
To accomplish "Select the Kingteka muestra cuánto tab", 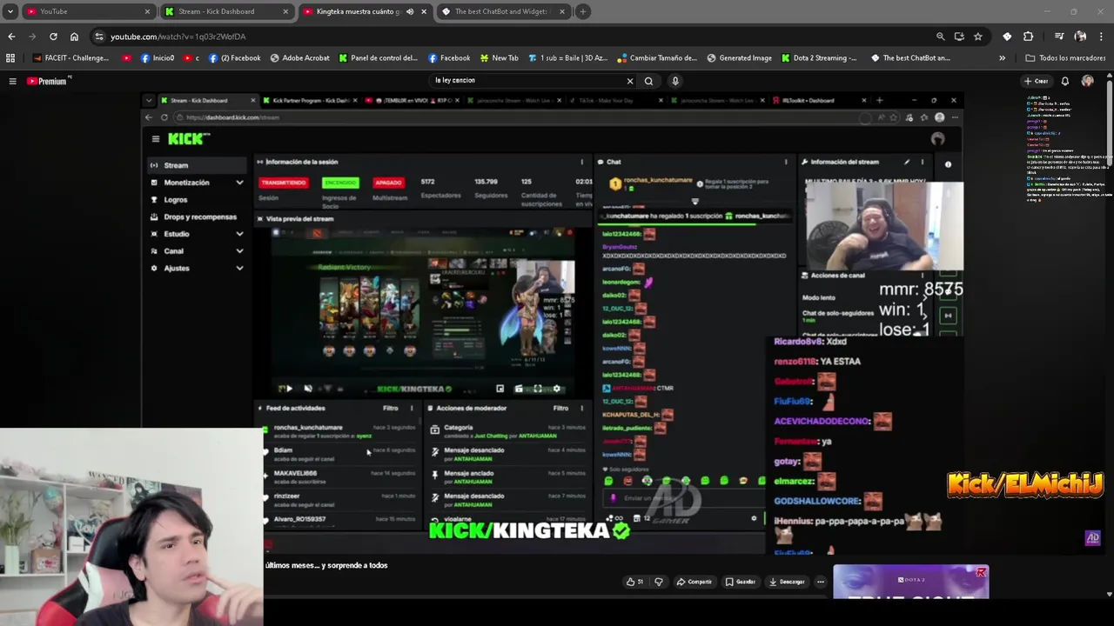I will (x=365, y=11).
